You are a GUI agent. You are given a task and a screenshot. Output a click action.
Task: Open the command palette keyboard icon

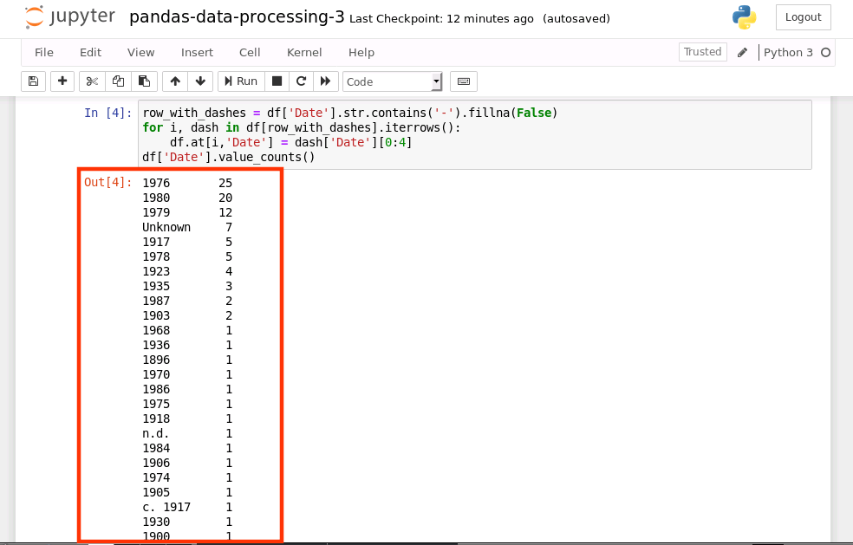[464, 81]
